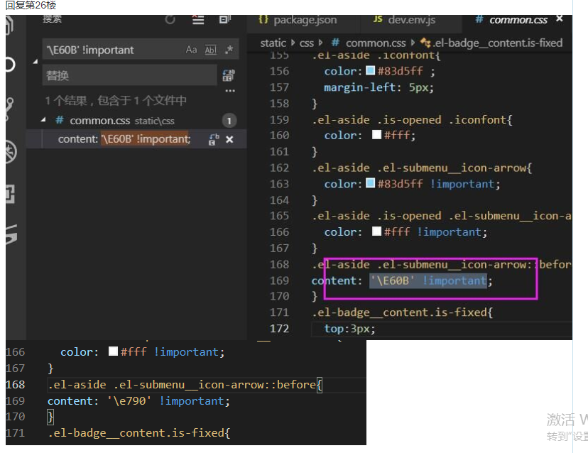The image size is (588, 453).
Task: Collapse the replace field toggle arrow
Action: coord(36,62)
